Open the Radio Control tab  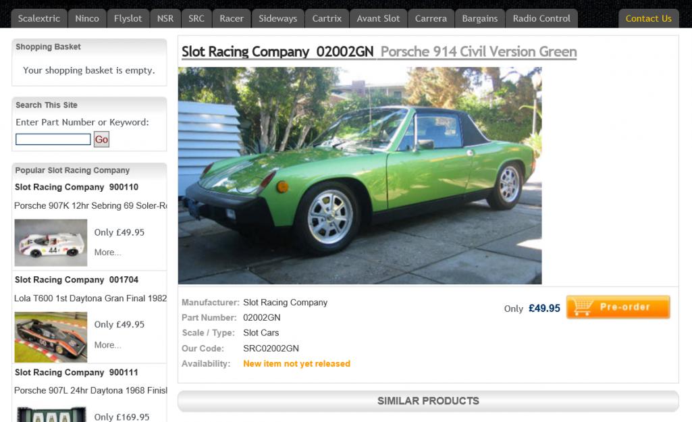541,18
